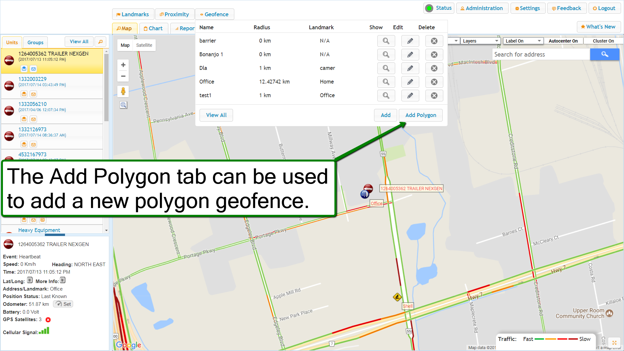This screenshot has height=351, width=624.
Task: Switch map to Satellite view
Action: point(144,45)
